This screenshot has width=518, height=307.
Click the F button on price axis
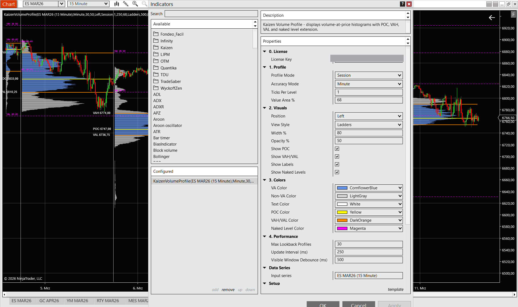tap(513, 15)
